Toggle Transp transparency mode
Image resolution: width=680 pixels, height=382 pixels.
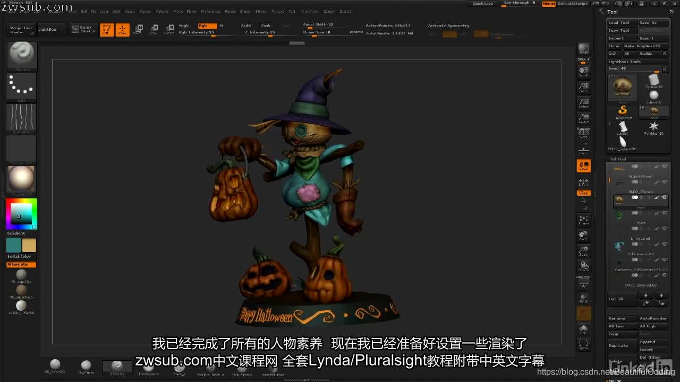pyautogui.click(x=583, y=298)
